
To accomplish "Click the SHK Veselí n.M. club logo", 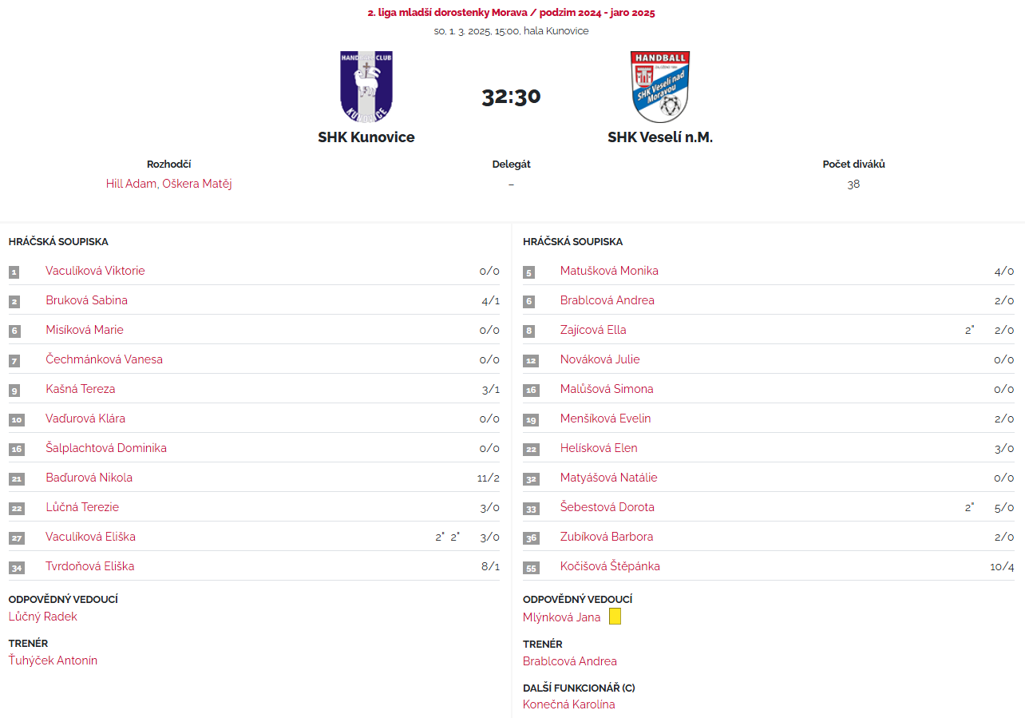I will pyautogui.click(x=660, y=86).
